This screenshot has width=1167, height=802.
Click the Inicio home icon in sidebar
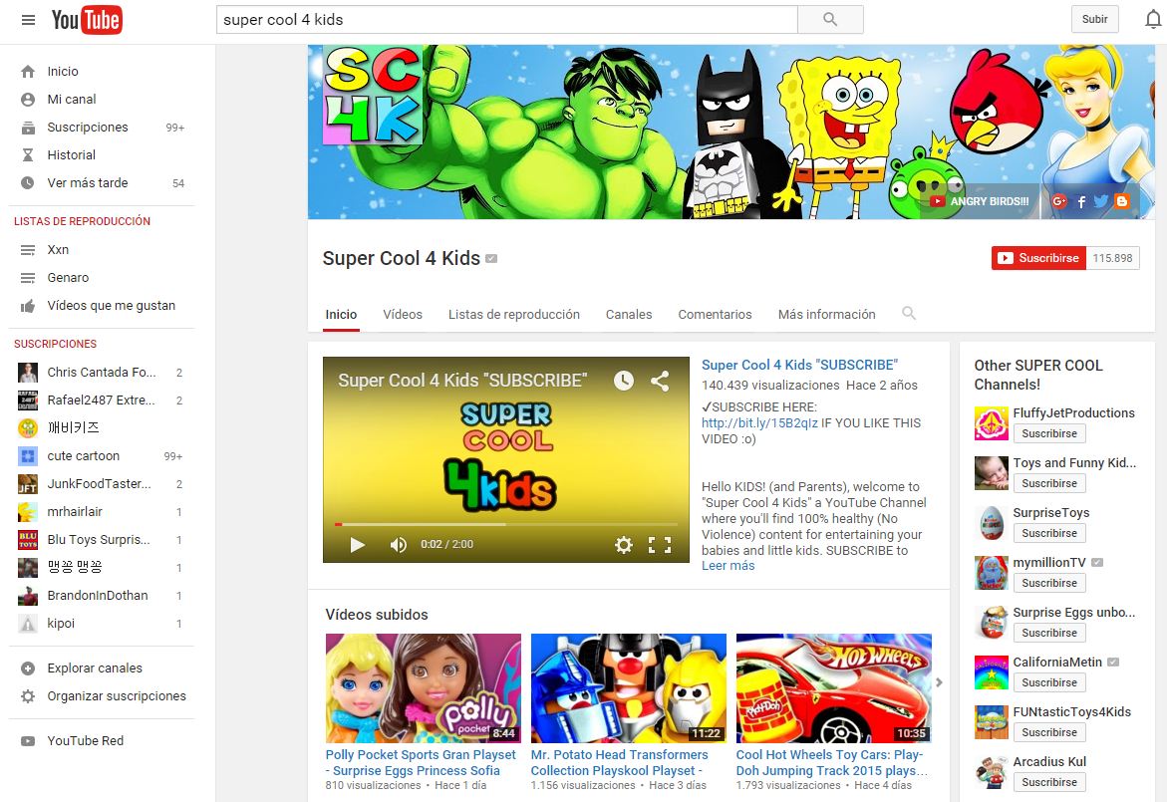[28, 72]
